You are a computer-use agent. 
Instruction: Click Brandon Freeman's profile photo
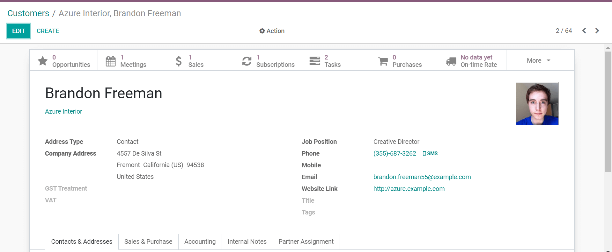click(x=537, y=104)
